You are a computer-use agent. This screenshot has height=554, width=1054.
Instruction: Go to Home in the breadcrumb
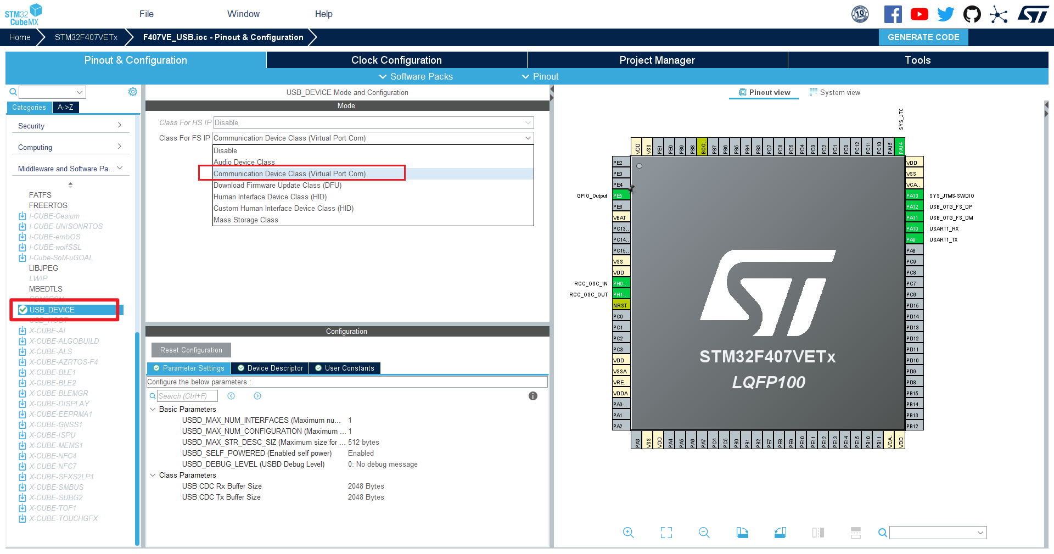[x=20, y=37]
